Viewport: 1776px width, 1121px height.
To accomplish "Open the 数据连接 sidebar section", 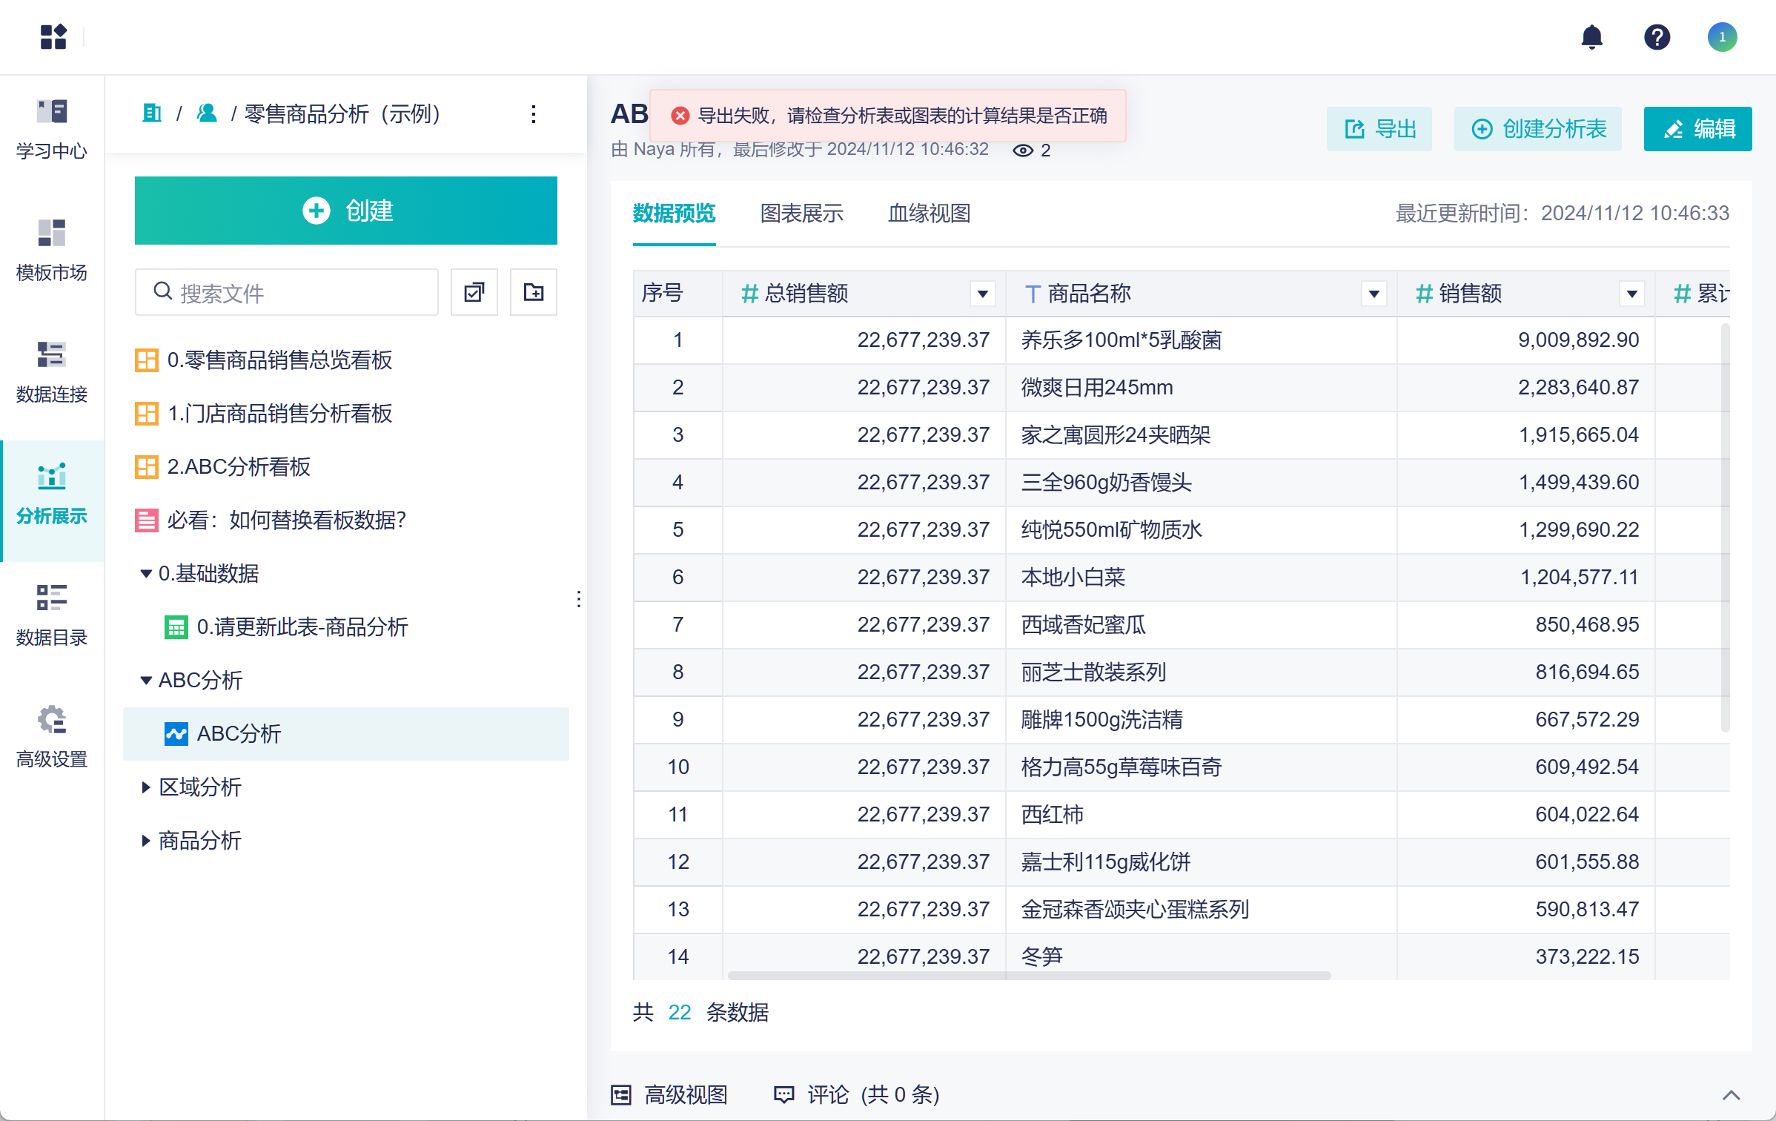I will coord(52,371).
